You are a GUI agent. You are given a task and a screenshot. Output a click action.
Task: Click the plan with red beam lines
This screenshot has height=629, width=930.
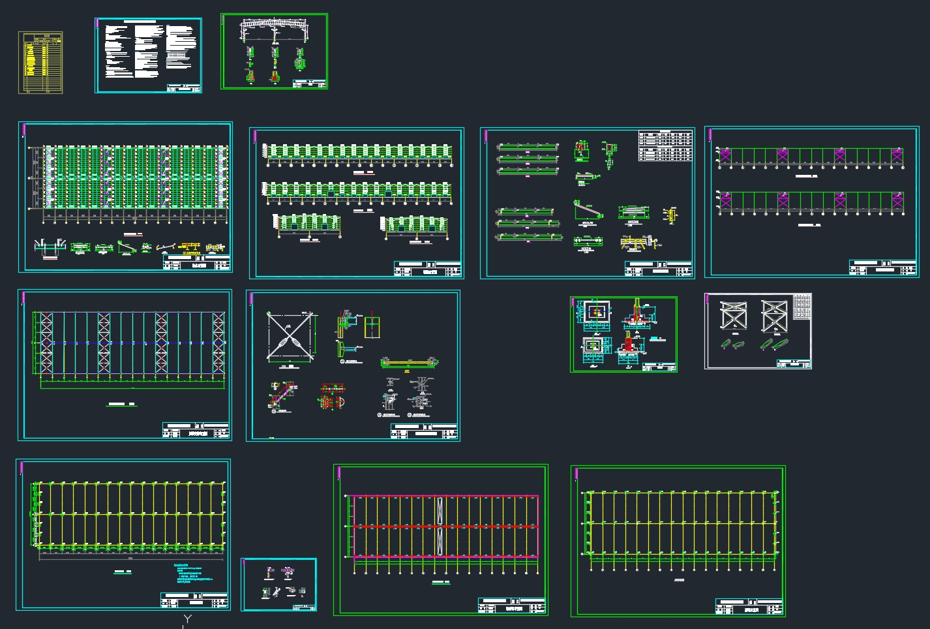coord(442,526)
